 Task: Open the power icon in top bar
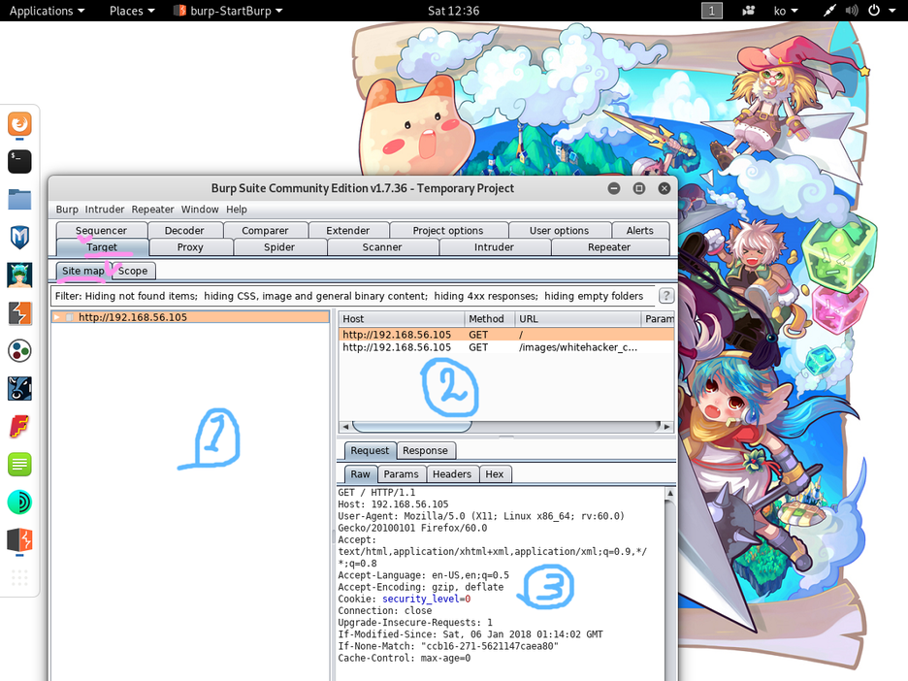[x=874, y=11]
